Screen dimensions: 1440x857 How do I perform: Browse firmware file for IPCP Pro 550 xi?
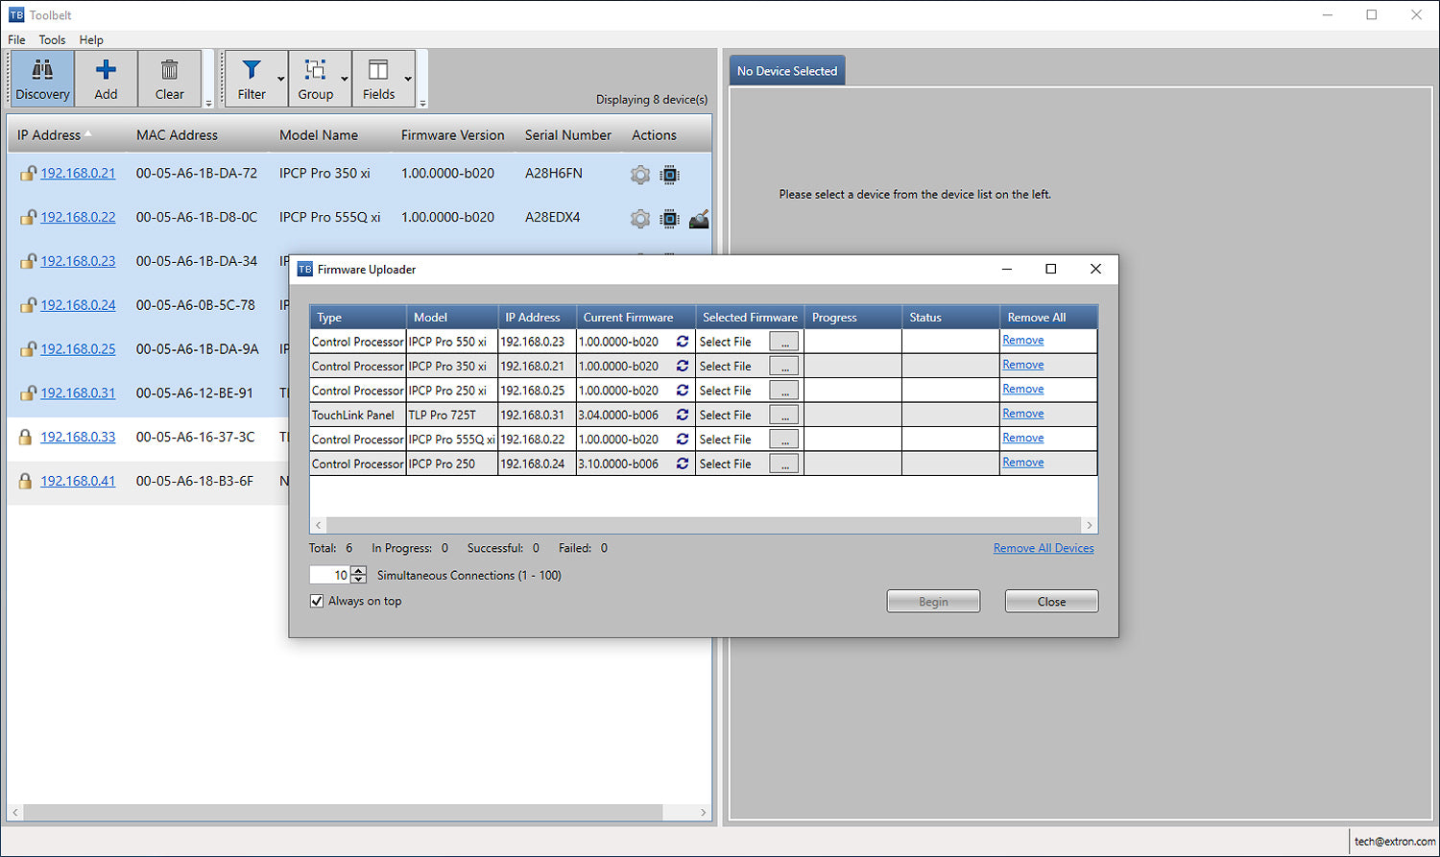(784, 342)
